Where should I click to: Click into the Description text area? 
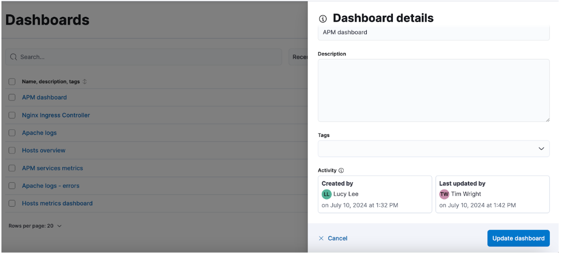click(x=433, y=90)
